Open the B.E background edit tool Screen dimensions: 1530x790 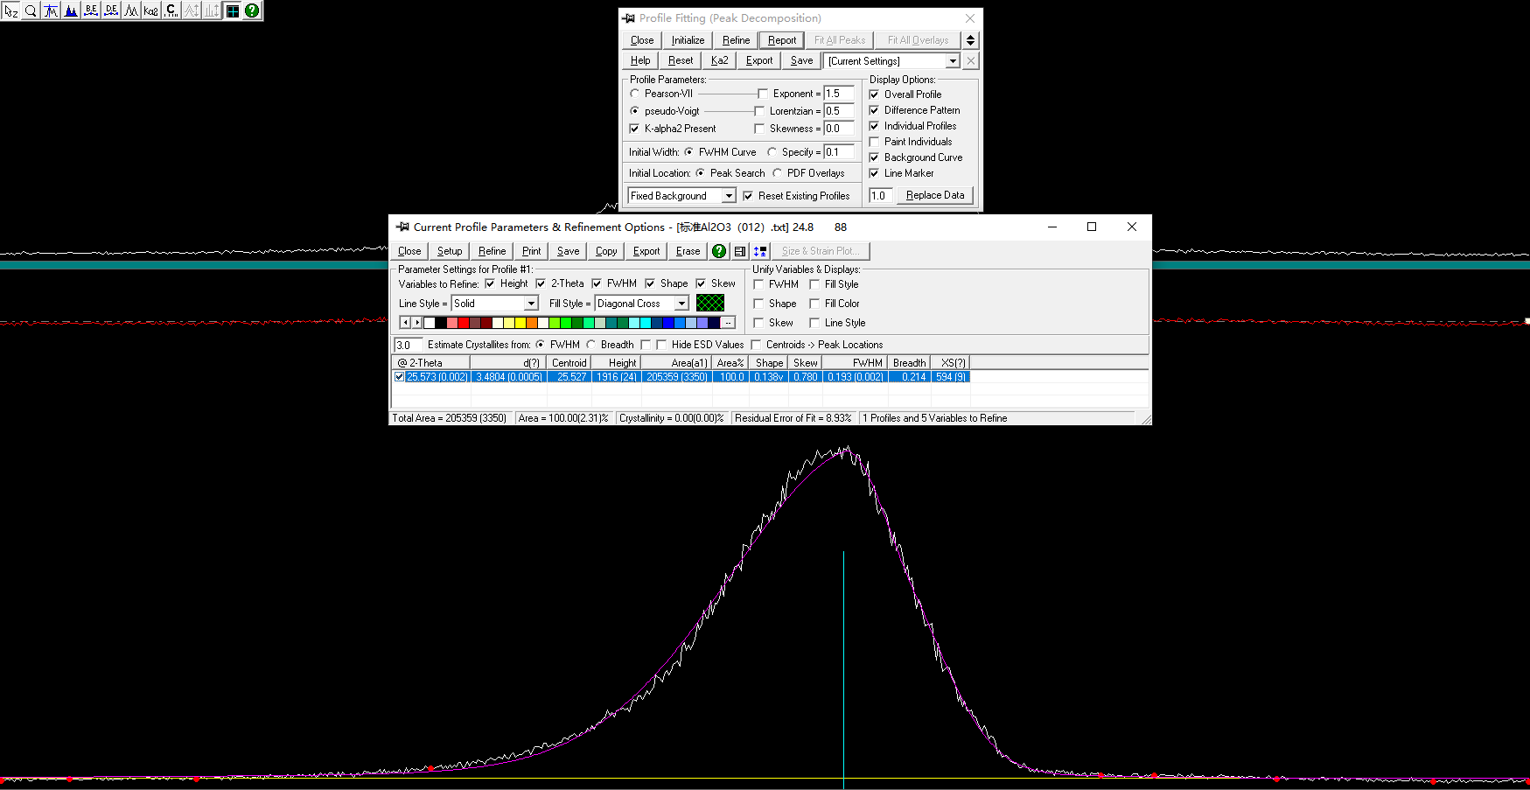[91, 10]
